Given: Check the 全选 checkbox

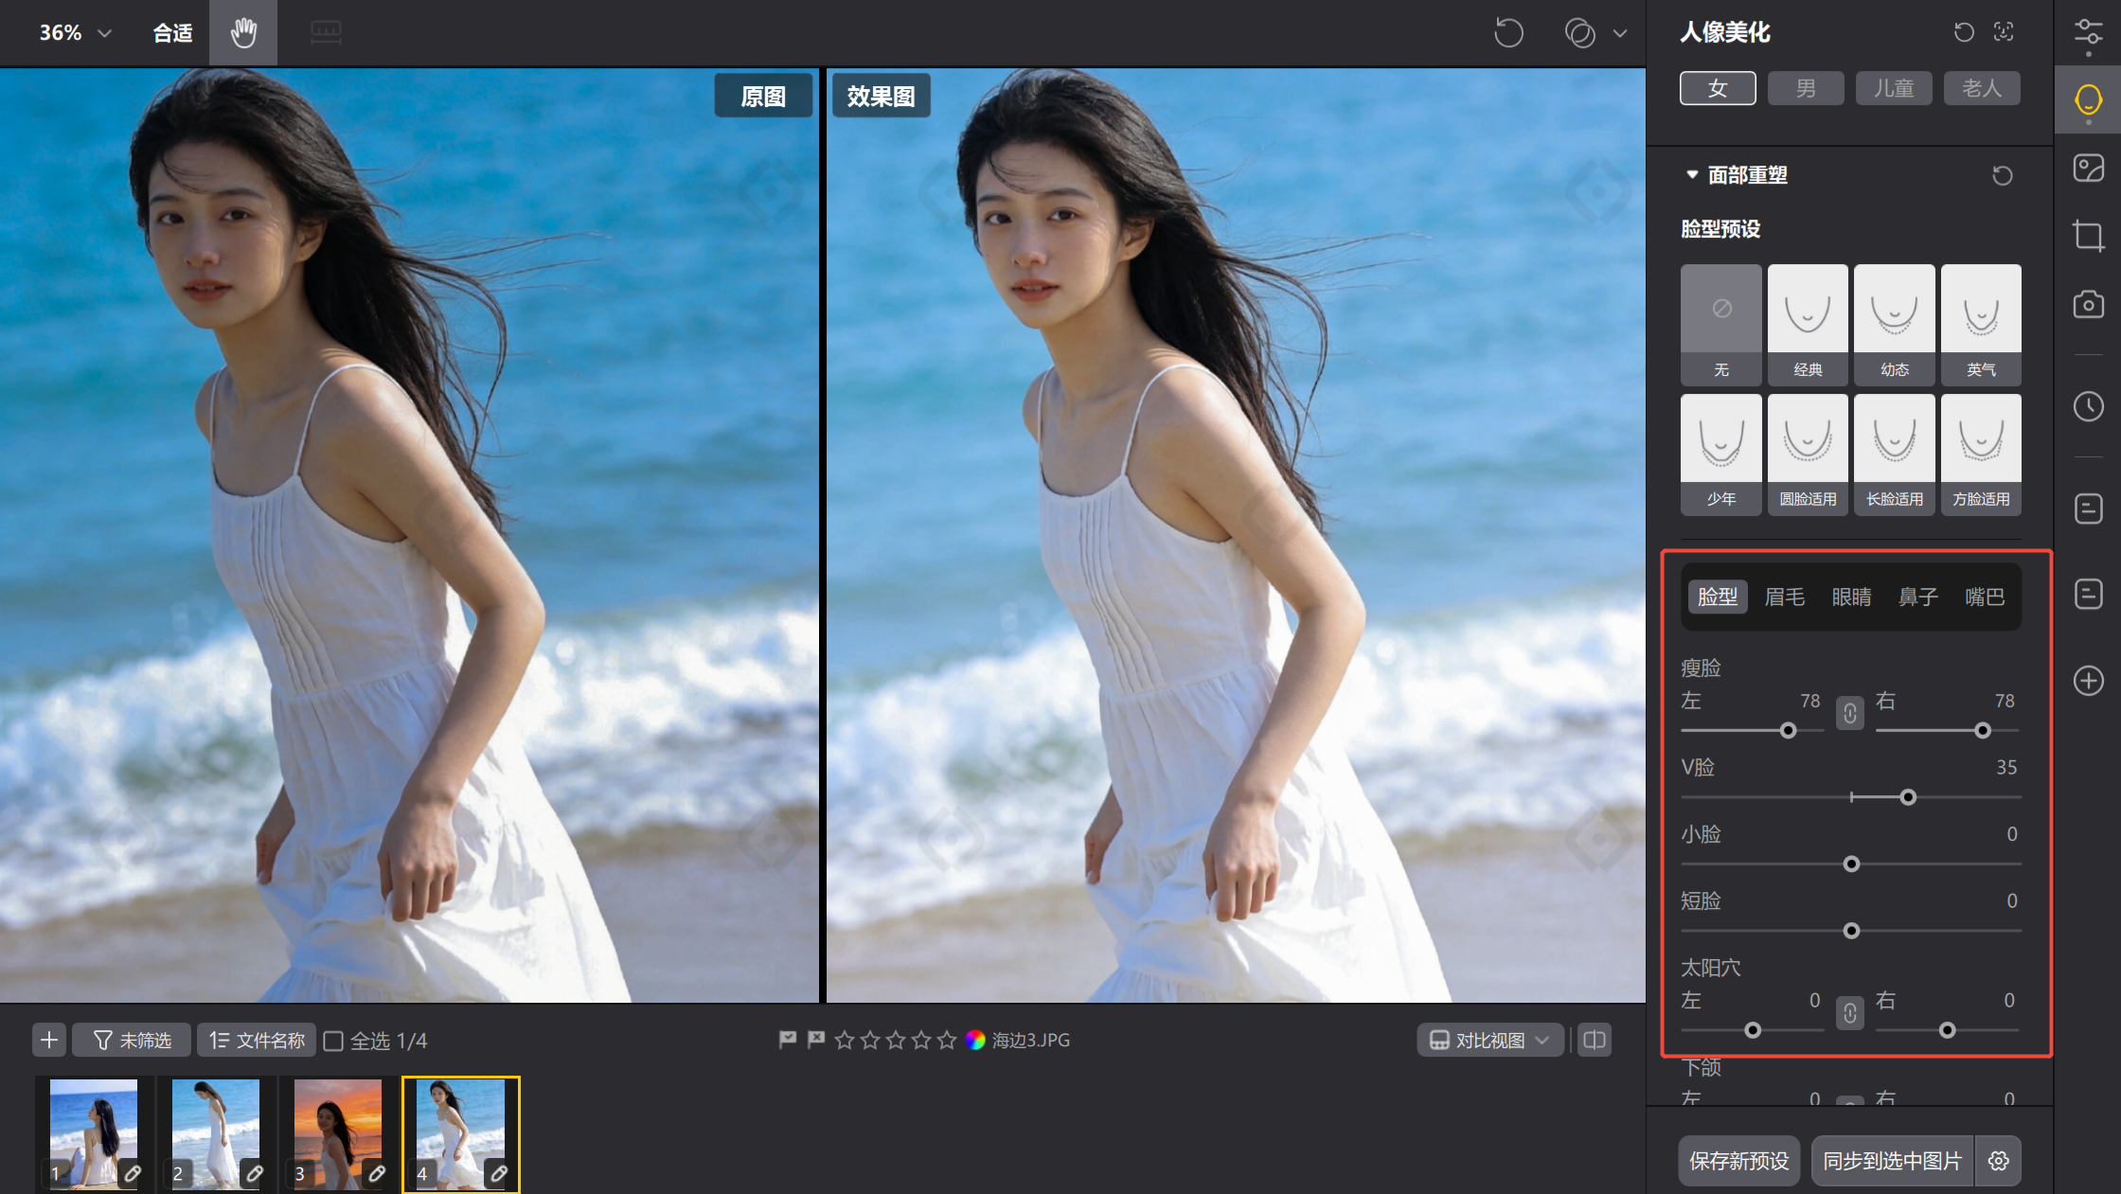Looking at the screenshot, I should 333,1042.
